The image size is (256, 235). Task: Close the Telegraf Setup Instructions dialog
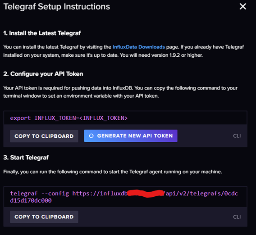point(243,6)
